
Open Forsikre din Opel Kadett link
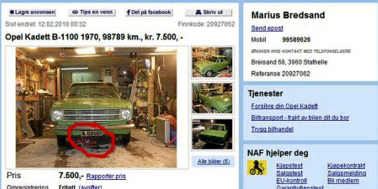click(x=284, y=106)
